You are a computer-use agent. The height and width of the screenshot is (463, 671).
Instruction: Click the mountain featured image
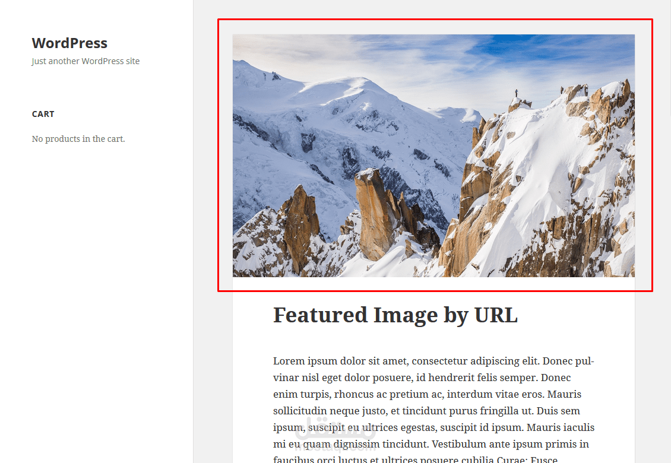[x=433, y=156]
